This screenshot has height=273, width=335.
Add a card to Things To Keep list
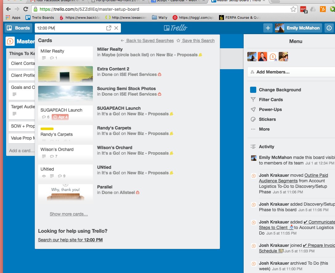(22, 151)
